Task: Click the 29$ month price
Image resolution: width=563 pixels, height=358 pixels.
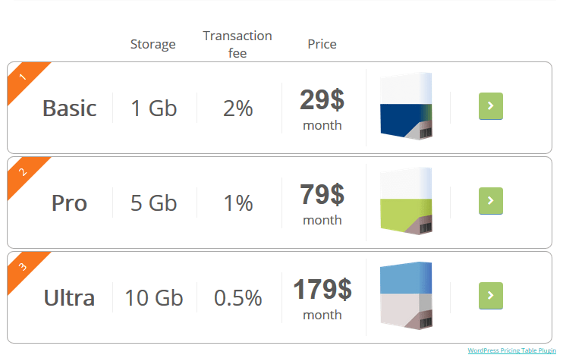Action: coord(322,108)
